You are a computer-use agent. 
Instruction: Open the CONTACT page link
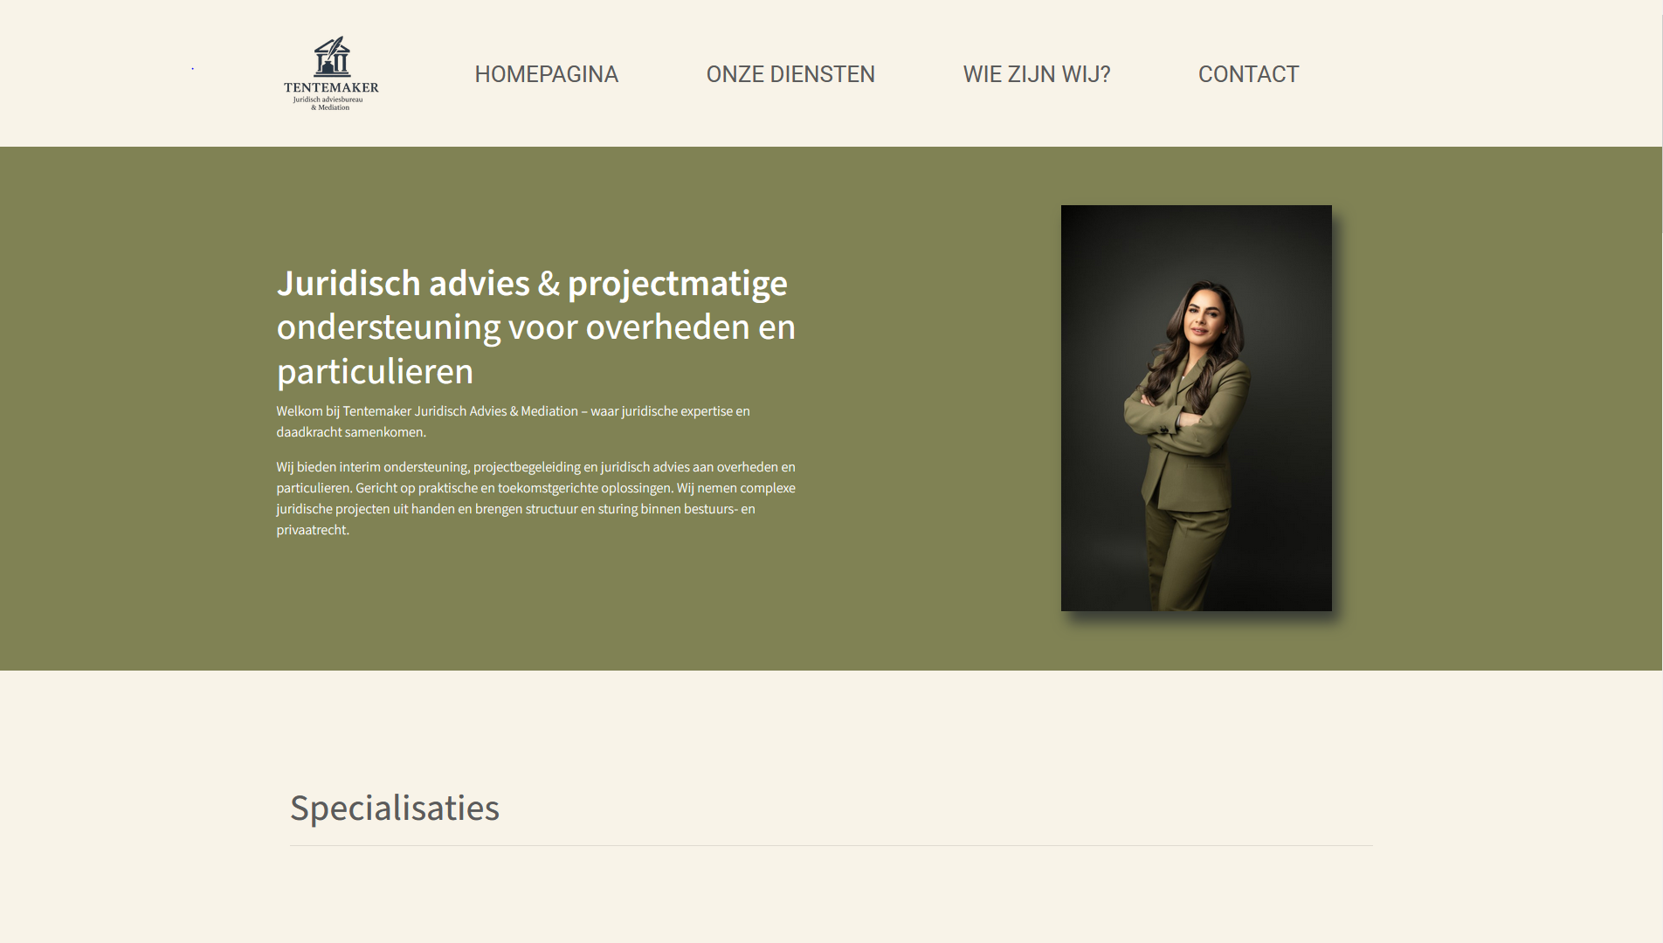tap(1248, 74)
